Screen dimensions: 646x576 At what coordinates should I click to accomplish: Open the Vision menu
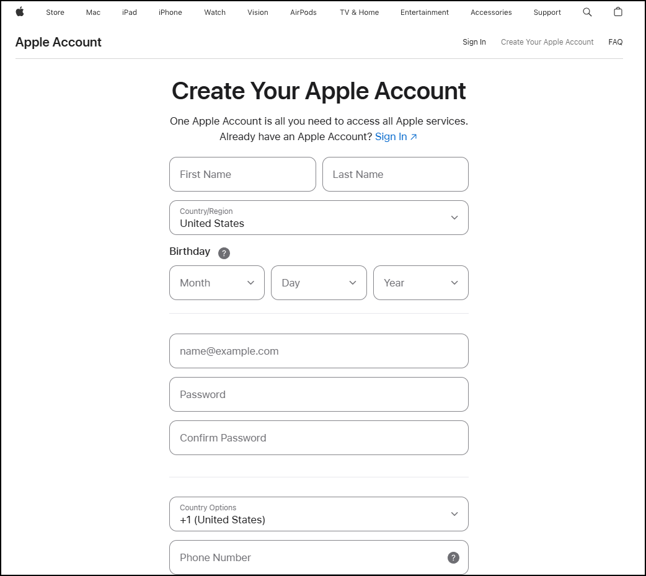pyautogui.click(x=257, y=12)
